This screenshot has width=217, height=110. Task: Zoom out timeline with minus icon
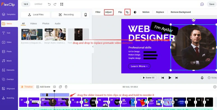pyautogui.click(x=215, y=87)
